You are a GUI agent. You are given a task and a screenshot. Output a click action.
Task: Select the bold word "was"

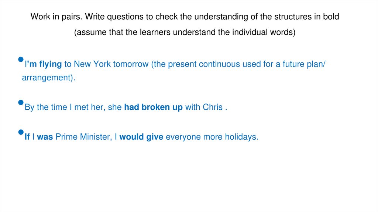[45, 137]
